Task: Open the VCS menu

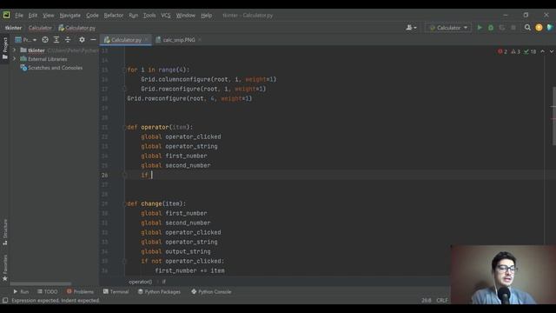Action: pos(166,16)
